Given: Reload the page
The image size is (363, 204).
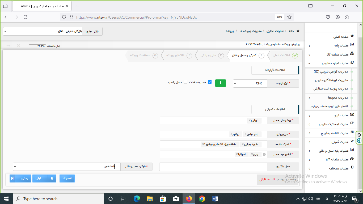Looking at the screenshot, I should click(26, 17).
